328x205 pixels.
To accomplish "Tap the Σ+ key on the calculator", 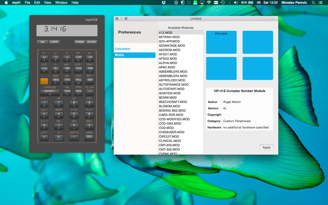I will tap(44, 58).
